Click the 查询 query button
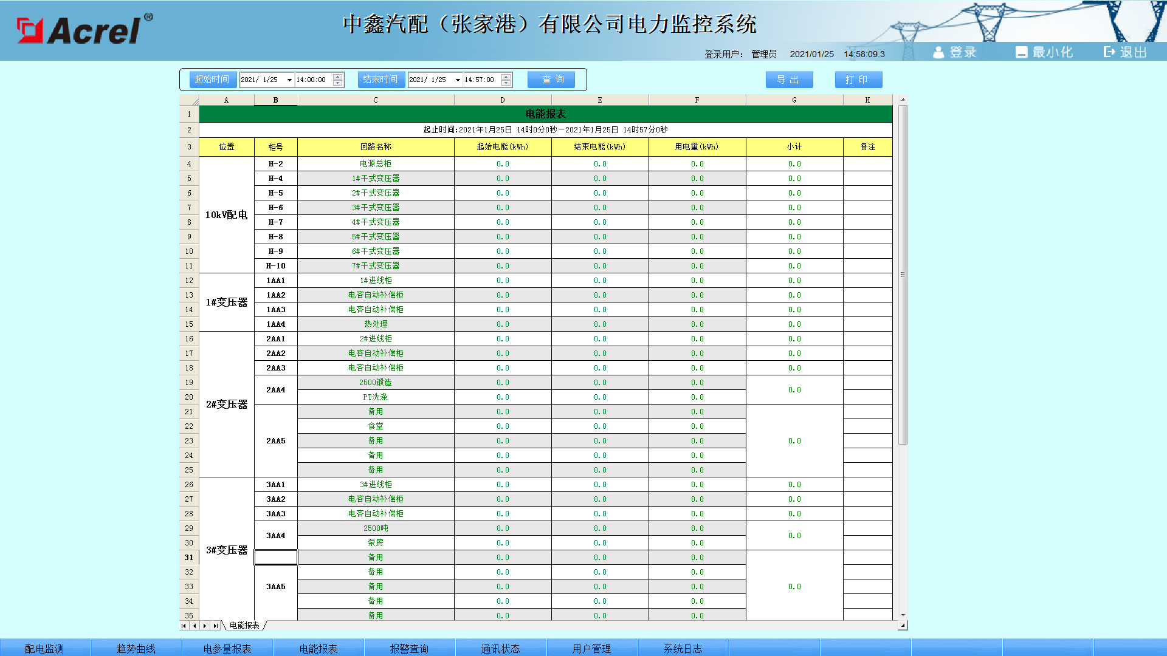Image resolution: width=1167 pixels, height=656 pixels. (551, 80)
